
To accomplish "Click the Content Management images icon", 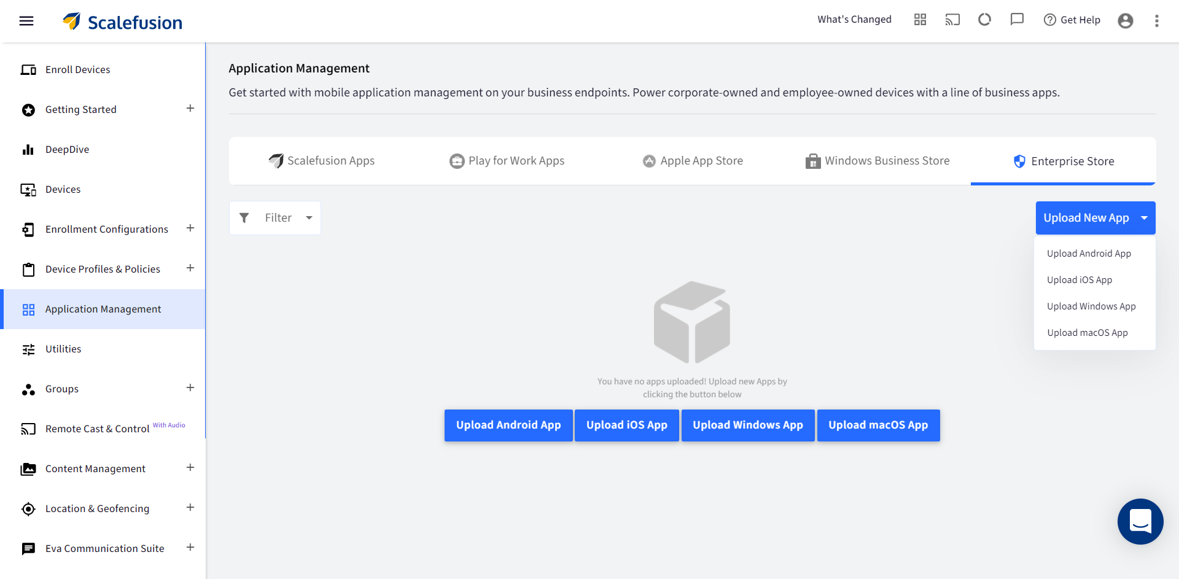I will click(28, 469).
